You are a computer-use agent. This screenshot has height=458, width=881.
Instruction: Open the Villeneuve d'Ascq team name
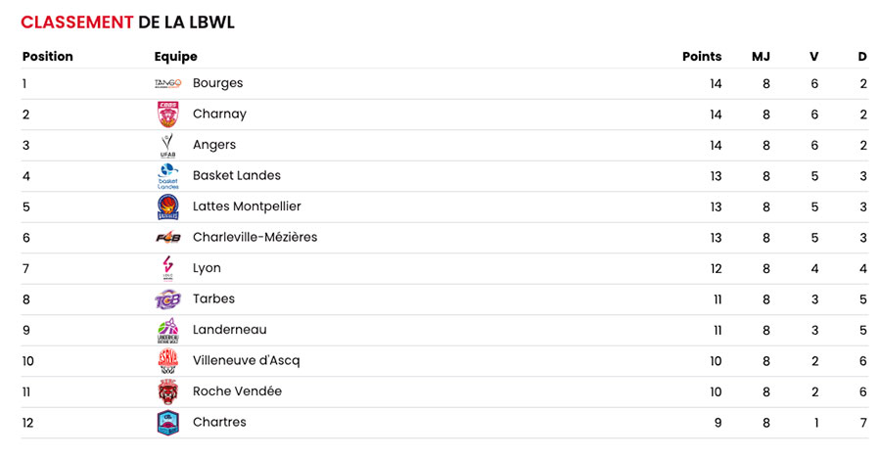tap(246, 361)
